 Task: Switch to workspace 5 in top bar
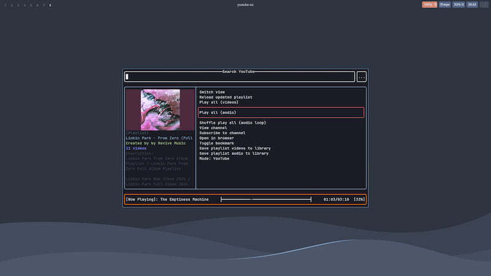31,6
